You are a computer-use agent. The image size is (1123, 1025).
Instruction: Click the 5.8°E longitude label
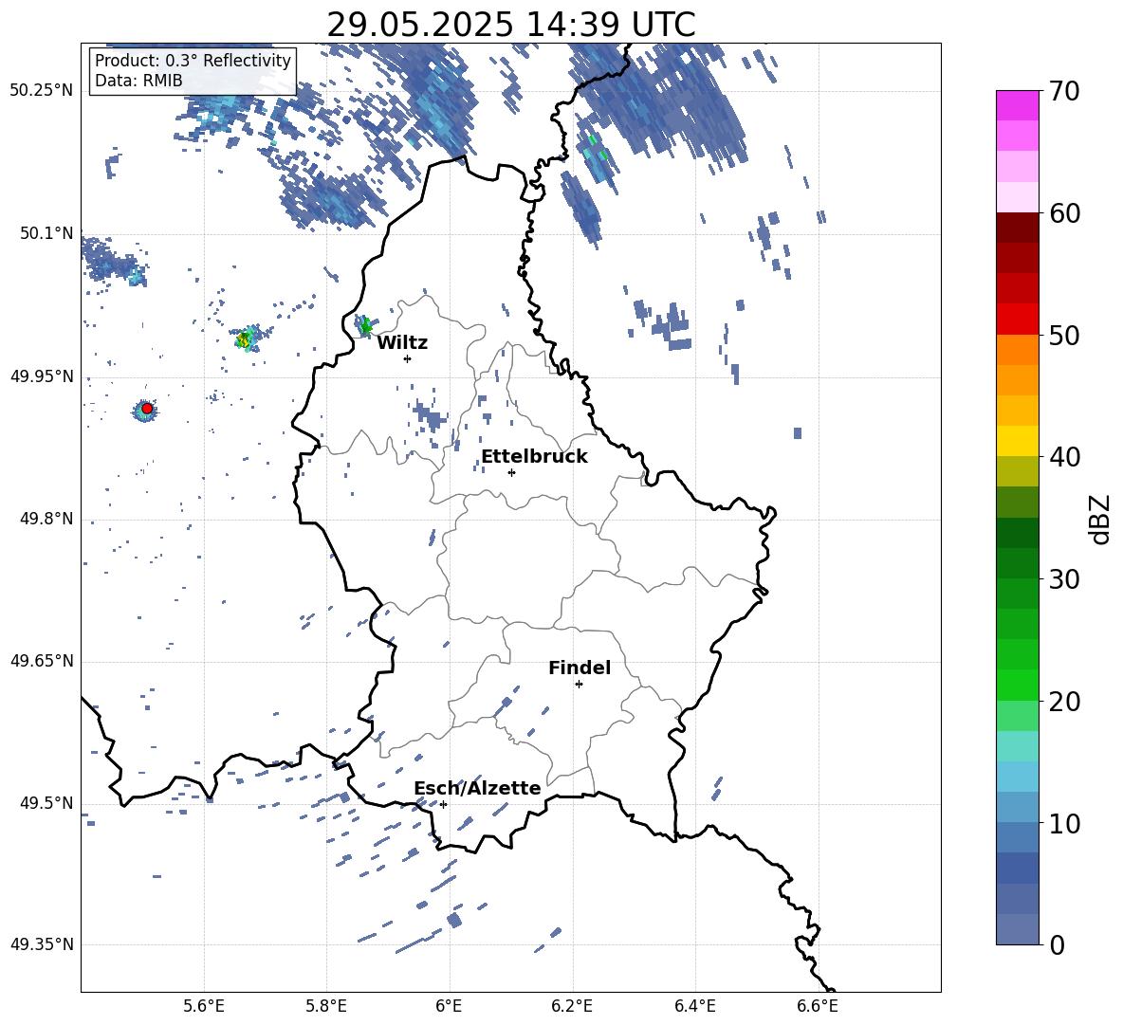326,1006
